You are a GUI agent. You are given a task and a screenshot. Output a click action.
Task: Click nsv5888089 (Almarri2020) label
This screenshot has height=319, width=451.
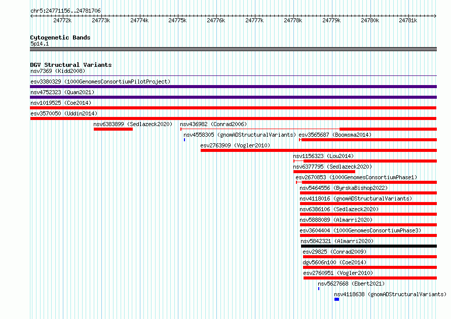[x=336, y=220]
